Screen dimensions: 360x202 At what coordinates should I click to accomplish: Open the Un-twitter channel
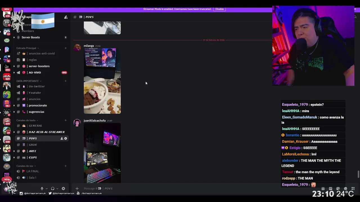point(42,86)
